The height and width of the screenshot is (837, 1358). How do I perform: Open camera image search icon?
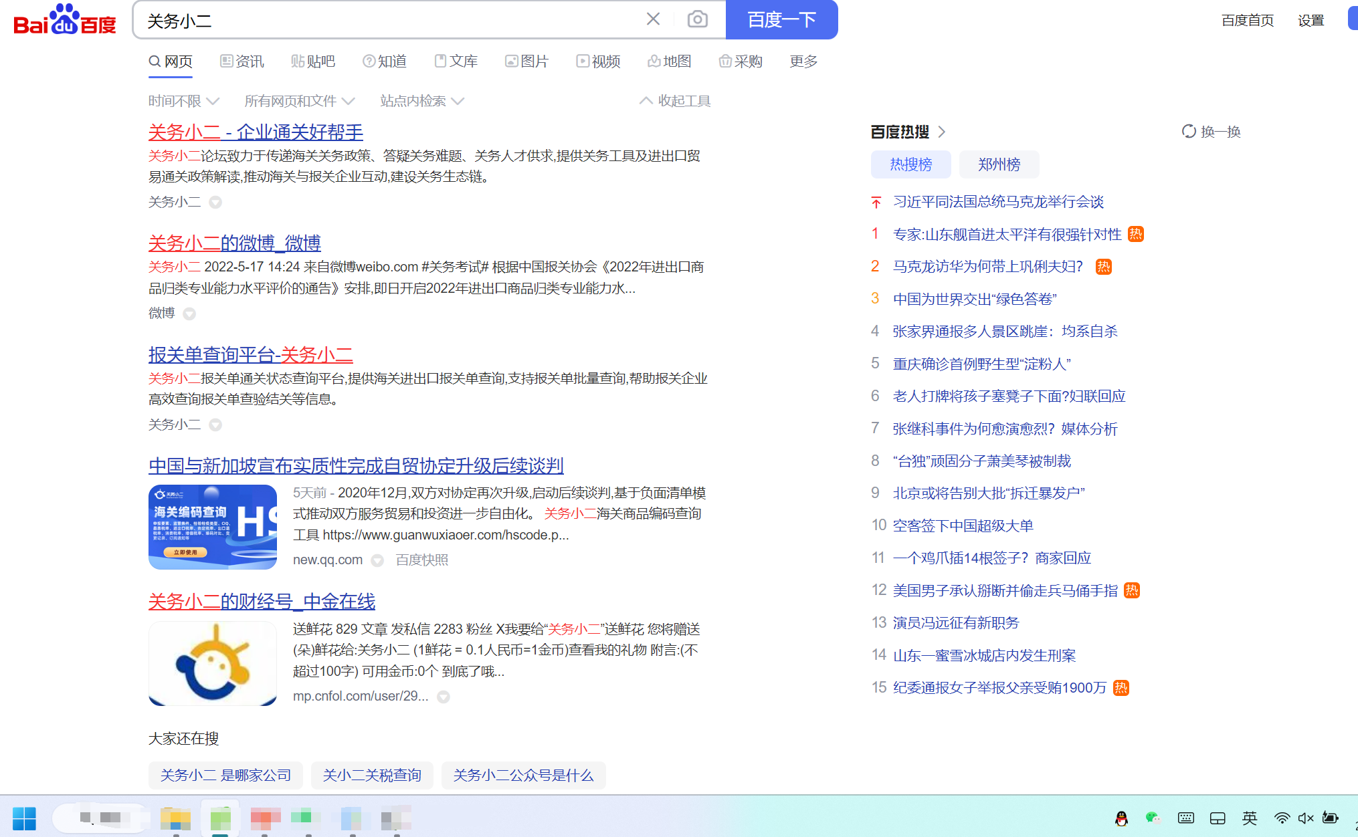point(697,19)
